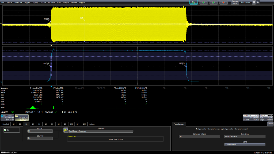Viewport: 274px width, 154px height.
Task: Open Trigger Setup
Action: [235, 2]
